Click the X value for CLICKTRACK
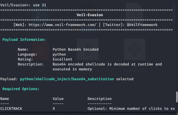Screen dimensions: 178x115 point(54,108)
